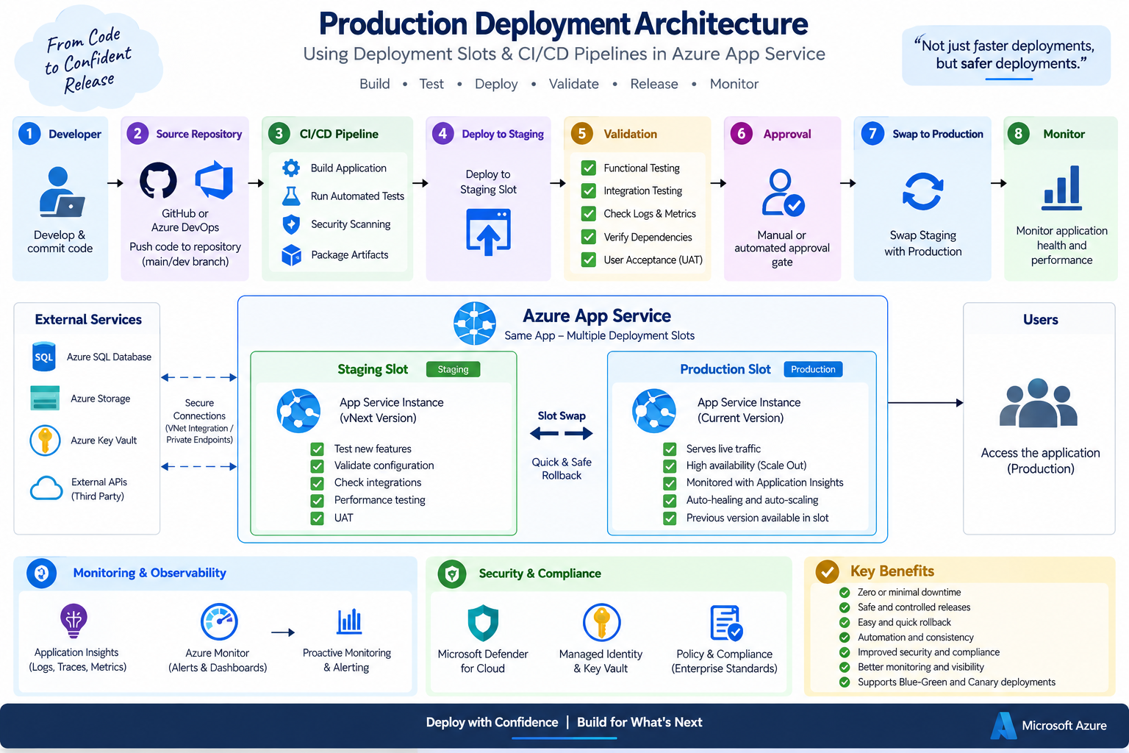This screenshot has width=1129, height=753.
Task: Toggle the Zero or minimal downtime check mark
Action: 845,592
